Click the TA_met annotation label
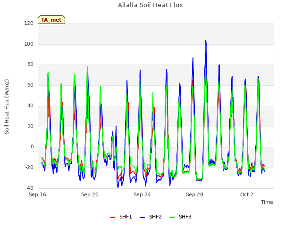Viewport: 302px width, 226px height. 51,20
